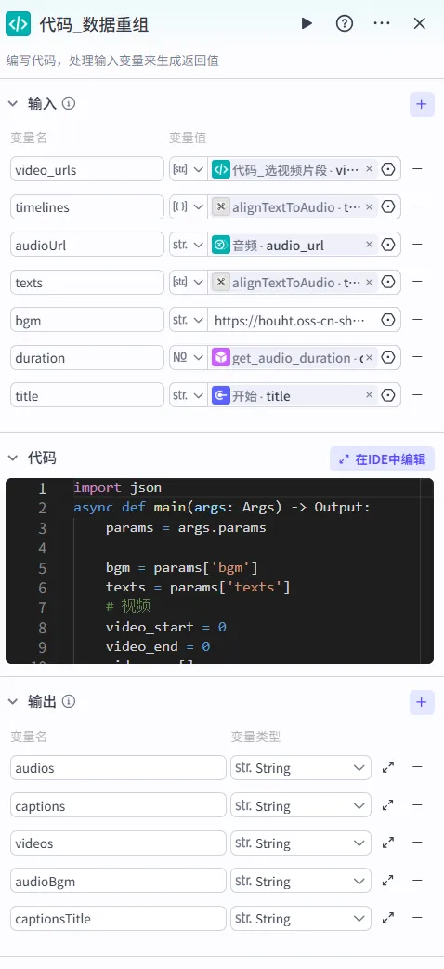This screenshot has width=444, height=969.
Task: Remove the video_urls reference tag
Action: (370, 169)
